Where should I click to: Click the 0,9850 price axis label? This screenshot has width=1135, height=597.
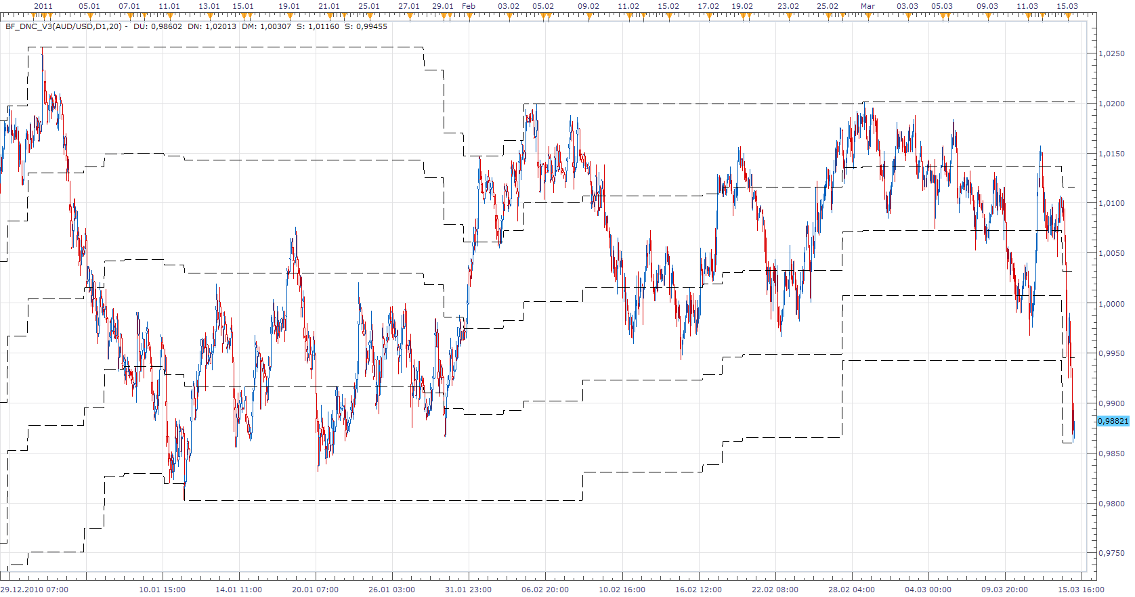1112,454
